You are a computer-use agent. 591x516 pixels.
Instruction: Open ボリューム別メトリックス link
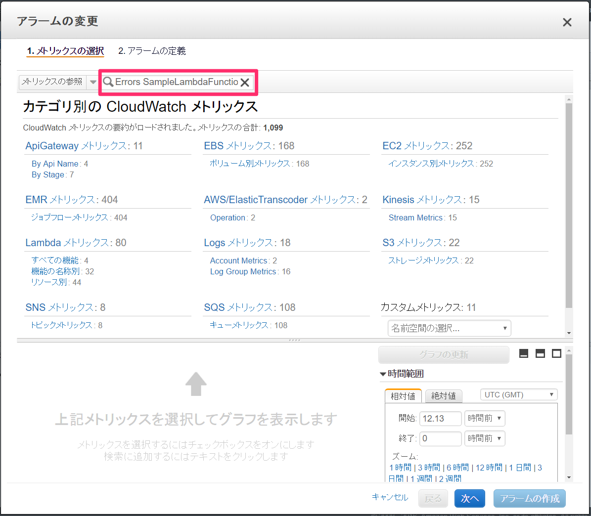coord(250,164)
